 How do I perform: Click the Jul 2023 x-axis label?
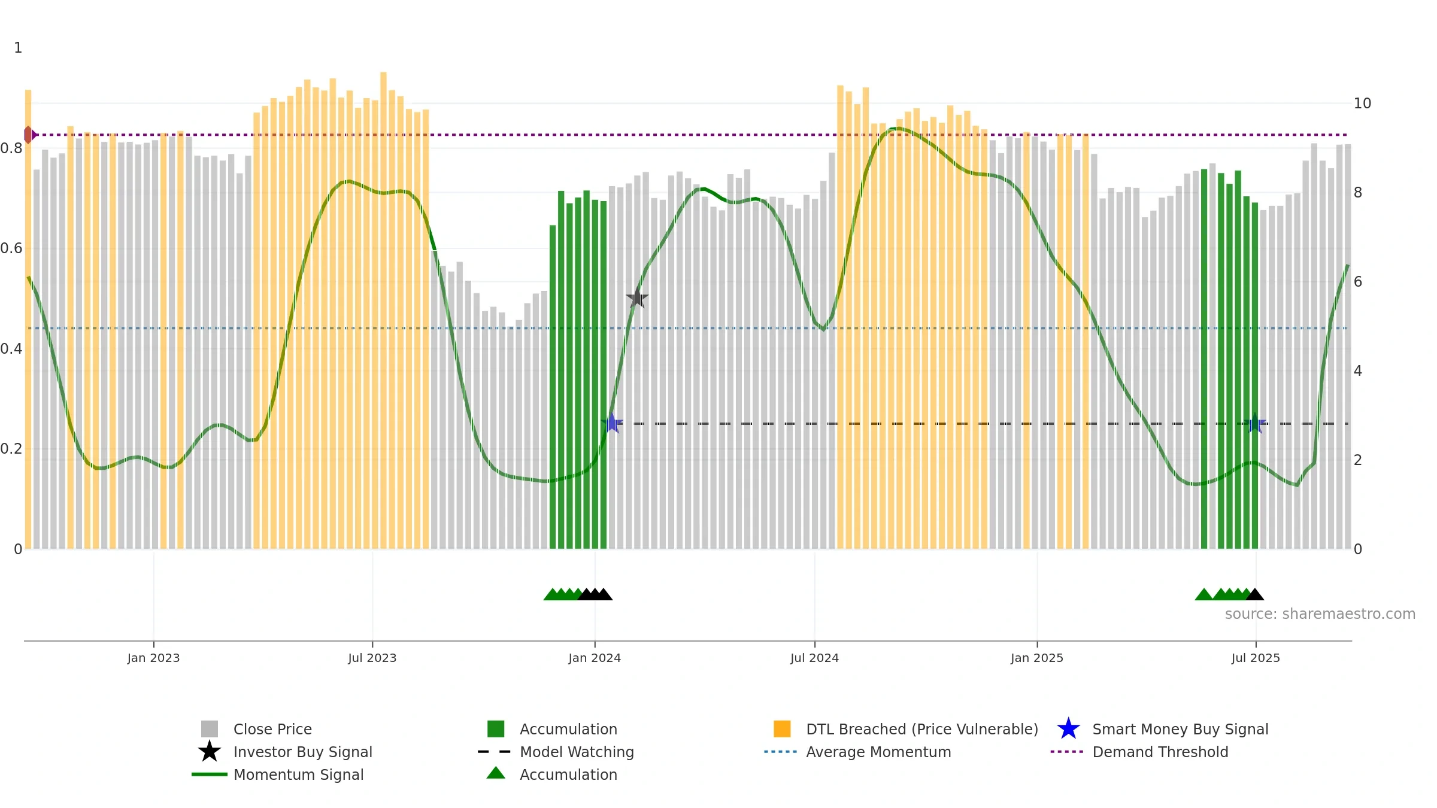(372, 658)
